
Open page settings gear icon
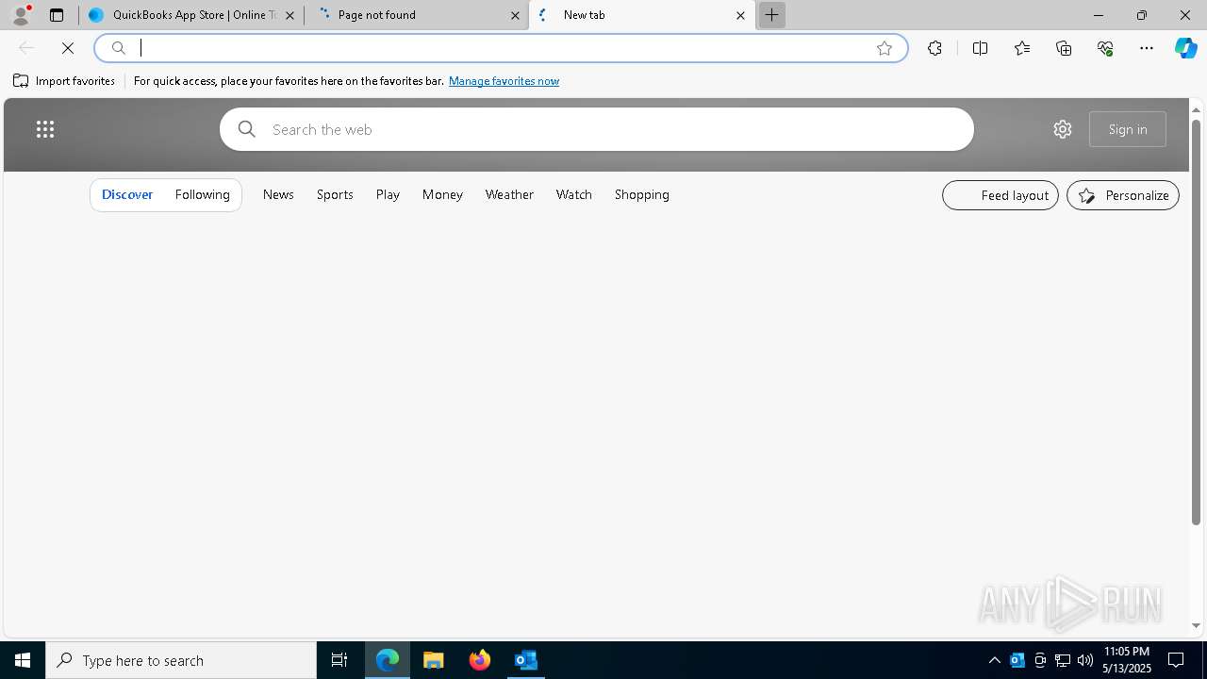pyautogui.click(x=1063, y=129)
